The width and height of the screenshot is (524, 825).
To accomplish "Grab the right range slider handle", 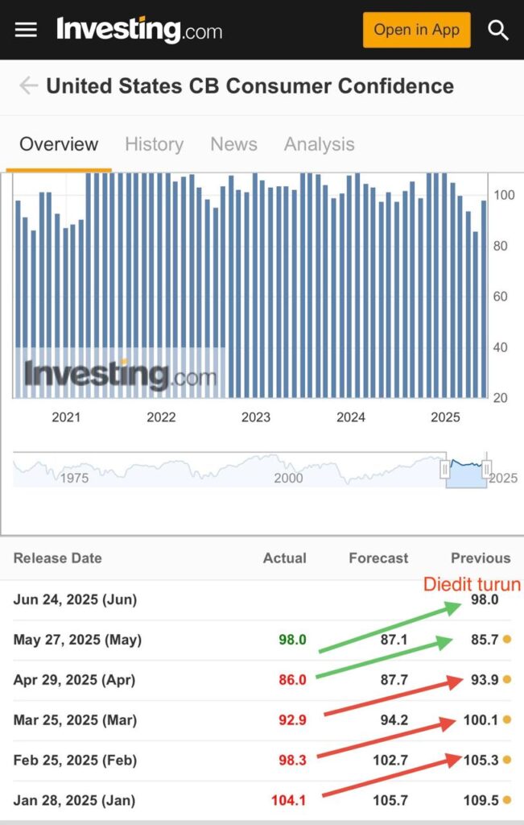I will pos(487,468).
